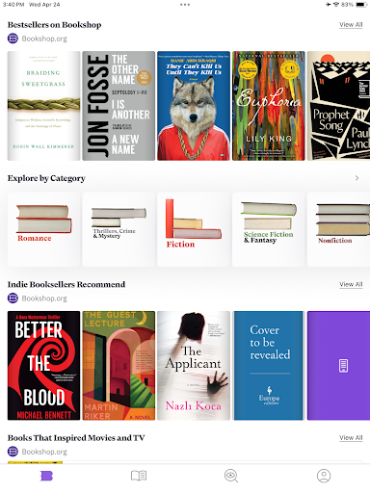Tap Bookshop.org logo under Bestsellers heading
The height and width of the screenshot is (493, 370).
tap(13, 39)
